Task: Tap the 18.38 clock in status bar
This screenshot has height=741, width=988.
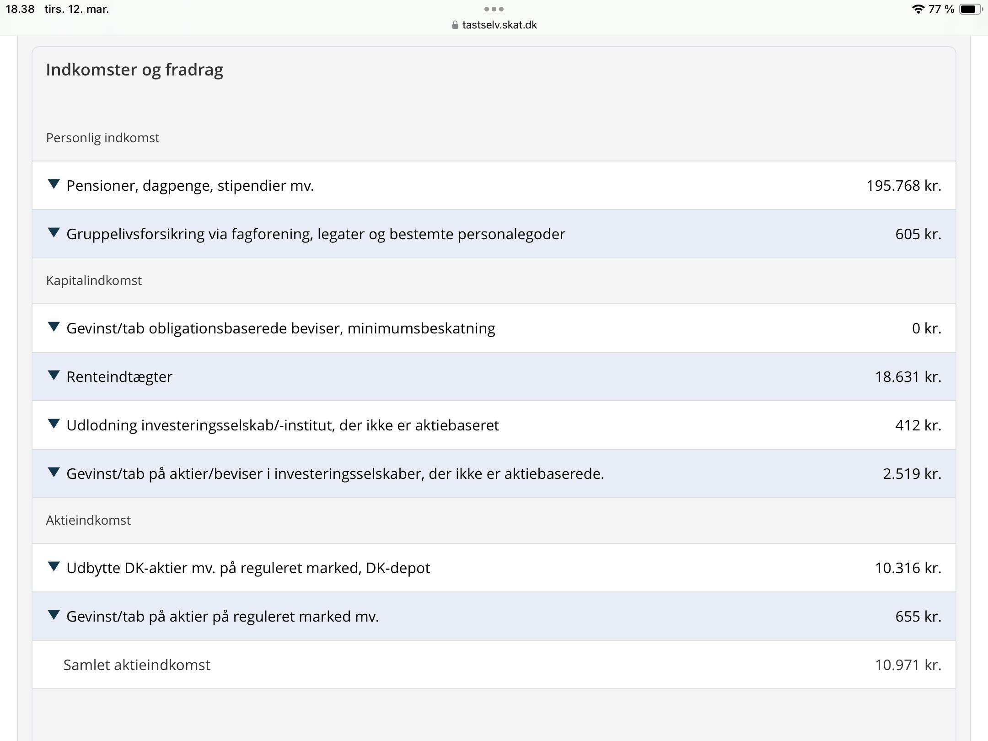Action: click(20, 9)
